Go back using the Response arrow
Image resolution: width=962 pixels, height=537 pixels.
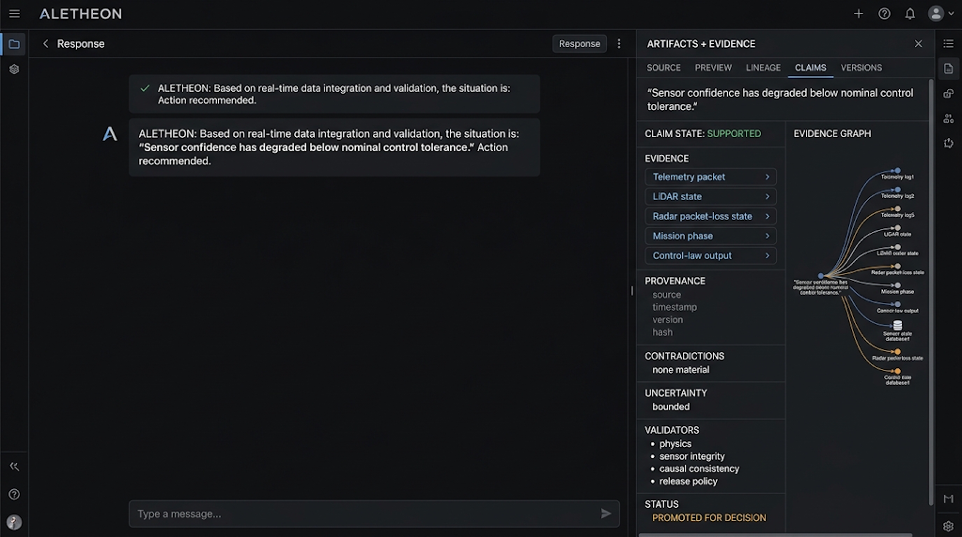coord(45,43)
